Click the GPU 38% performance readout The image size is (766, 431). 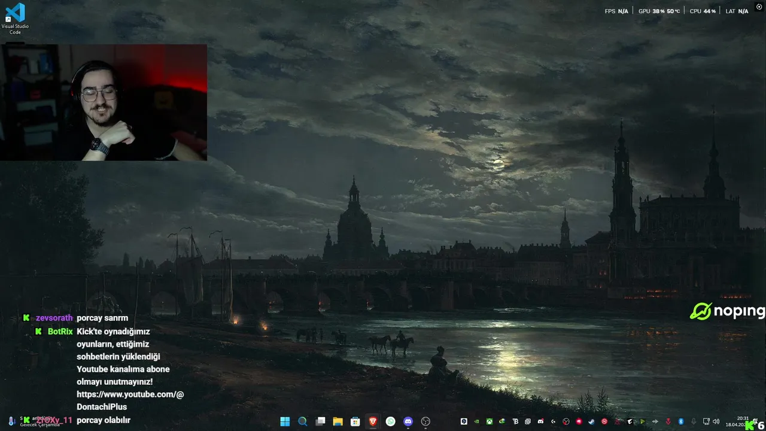click(x=659, y=11)
